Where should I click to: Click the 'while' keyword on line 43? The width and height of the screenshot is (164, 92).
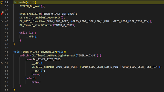[x=23, y=33]
